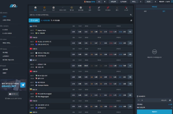The image size is (173, 114).
Task: Click the blue place-bet button
Action: 154,112
